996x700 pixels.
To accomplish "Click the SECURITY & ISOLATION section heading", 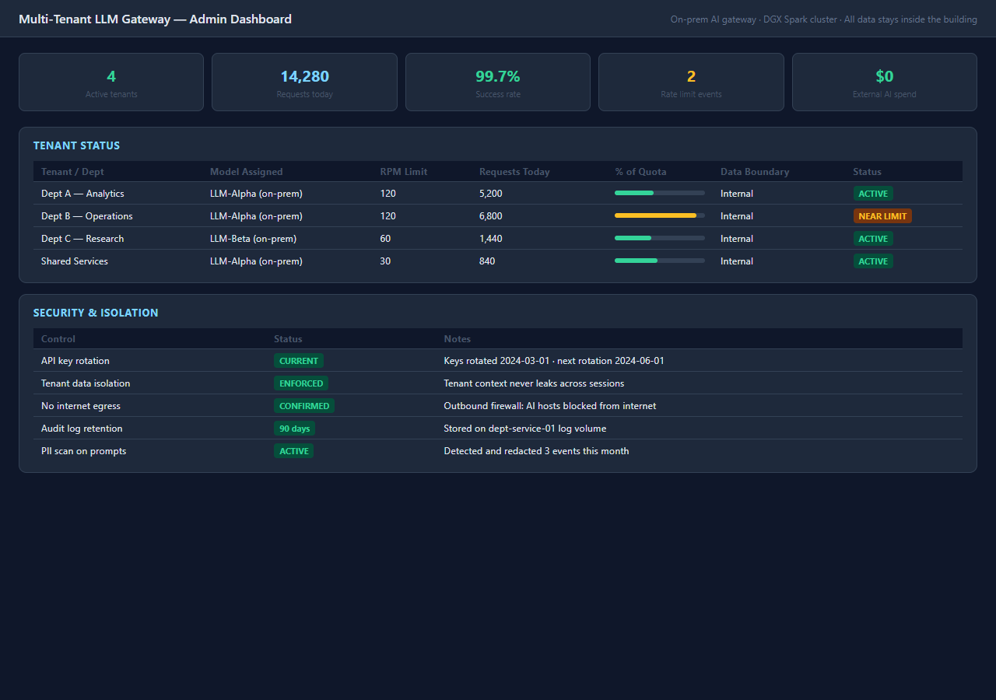I will pyautogui.click(x=96, y=313).
